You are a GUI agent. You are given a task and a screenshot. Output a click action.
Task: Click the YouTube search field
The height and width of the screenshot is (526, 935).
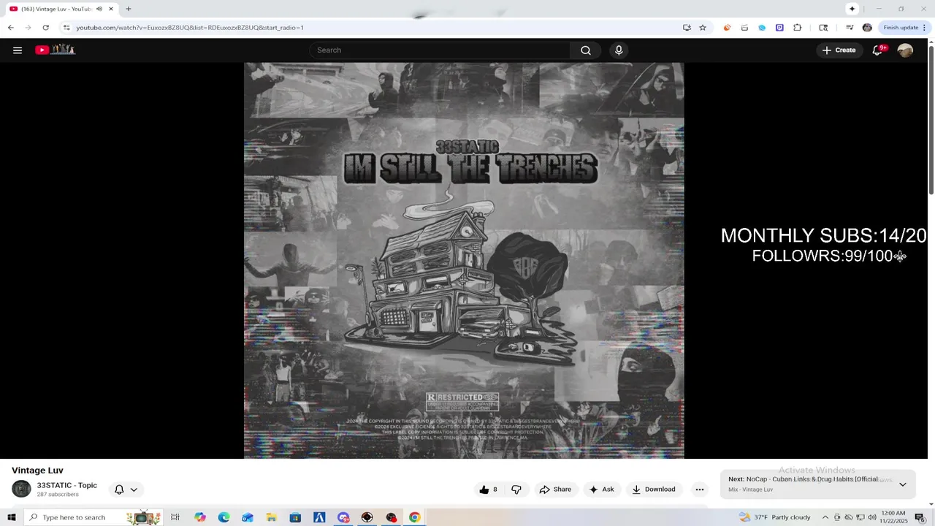pyautogui.click(x=440, y=50)
